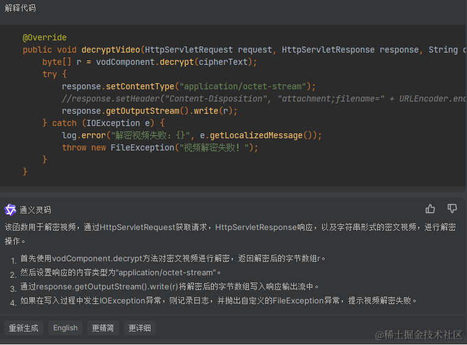Switch response to English button
467x345 pixels.
coord(65,328)
